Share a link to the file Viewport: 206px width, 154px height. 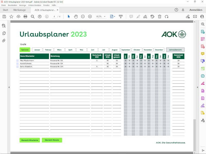(188, 16)
